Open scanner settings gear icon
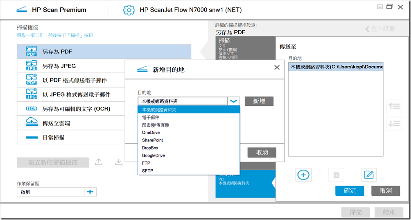 coord(129,10)
